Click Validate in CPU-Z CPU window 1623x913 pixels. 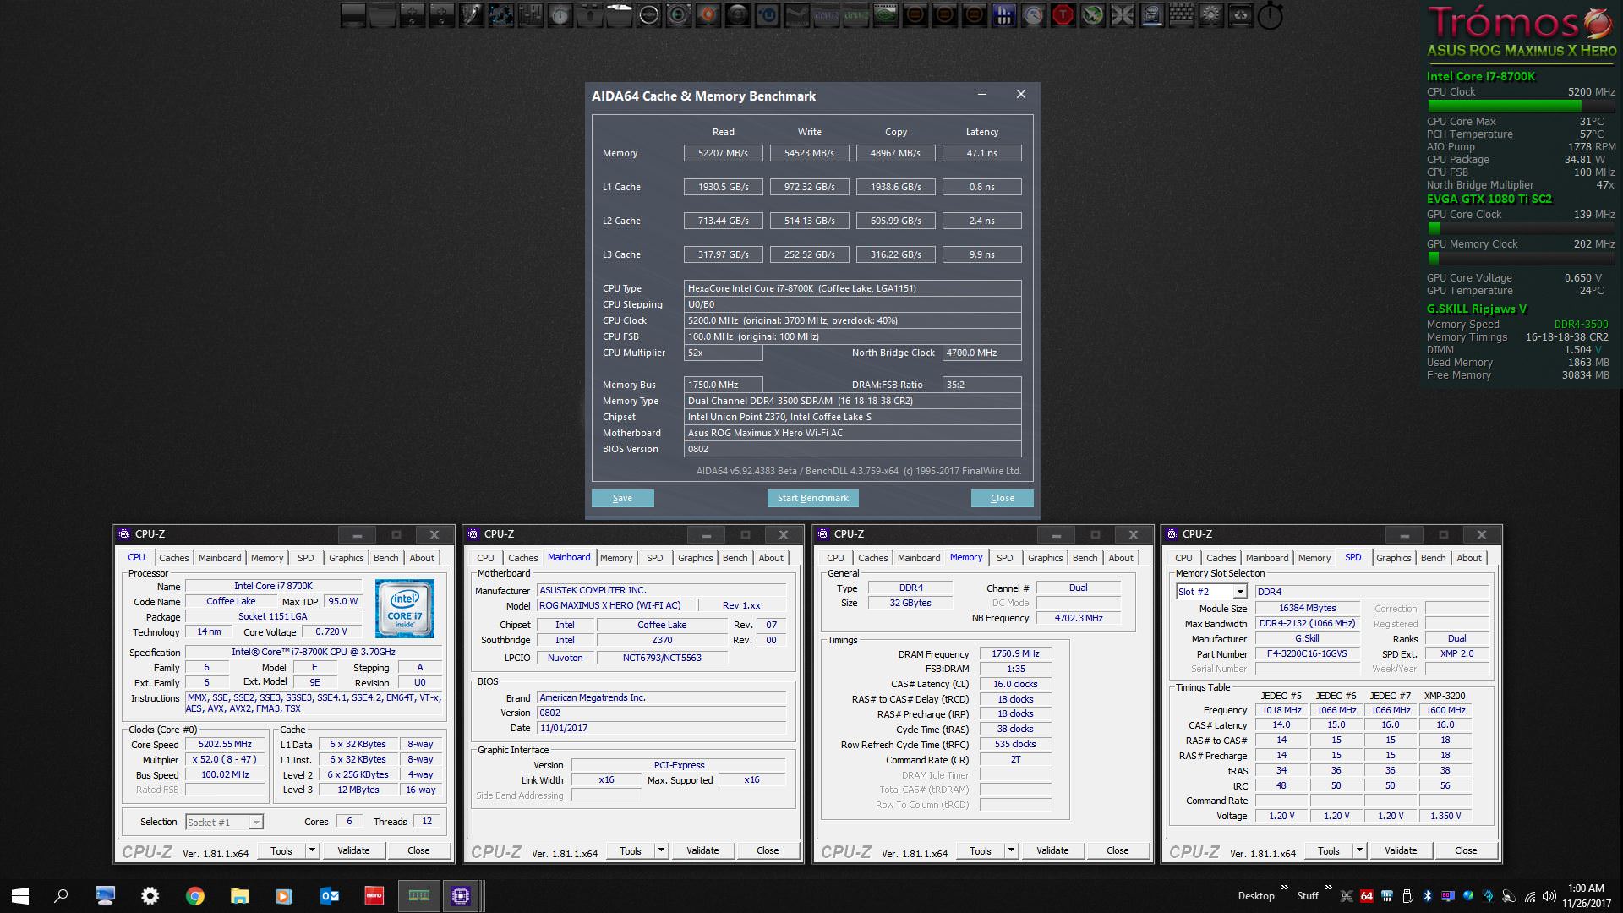[x=353, y=850]
